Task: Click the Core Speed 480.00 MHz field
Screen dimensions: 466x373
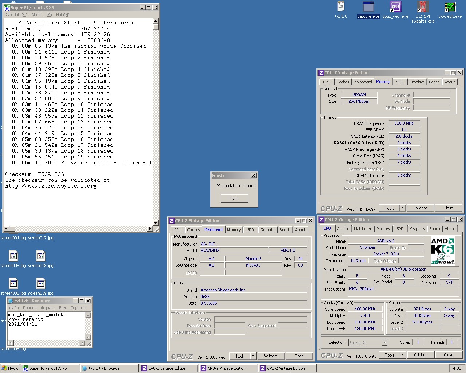Action: 365,309
